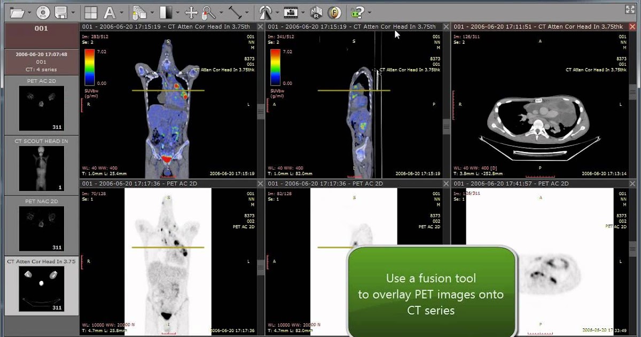Open the help question mark icon
The image size is (641, 337).
(x=358, y=12)
